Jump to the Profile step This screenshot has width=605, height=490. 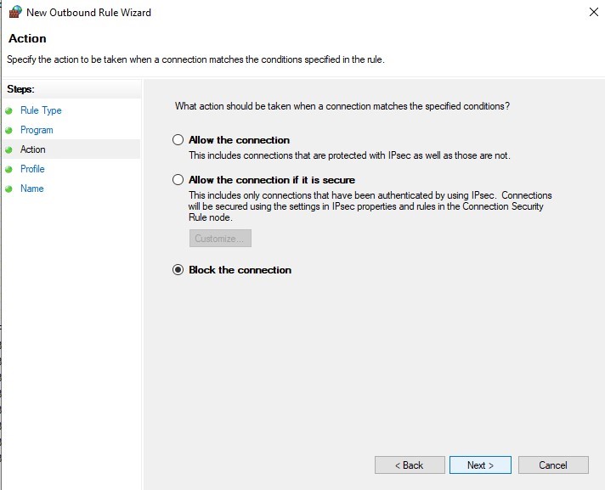pos(32,169)
